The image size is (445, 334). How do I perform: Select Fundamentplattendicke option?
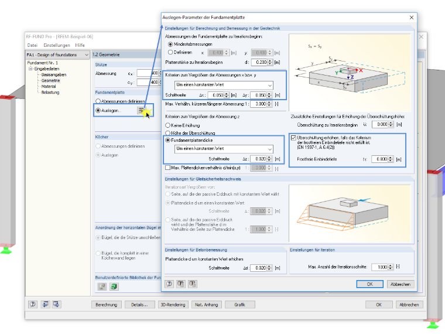click(167, 140)
